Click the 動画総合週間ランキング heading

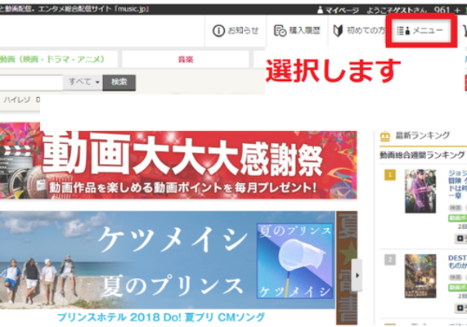click(422, 155)
